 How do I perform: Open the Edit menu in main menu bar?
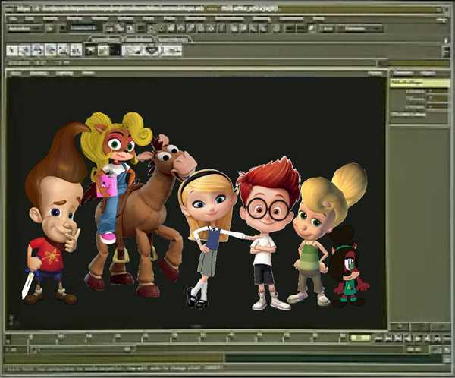30,19
